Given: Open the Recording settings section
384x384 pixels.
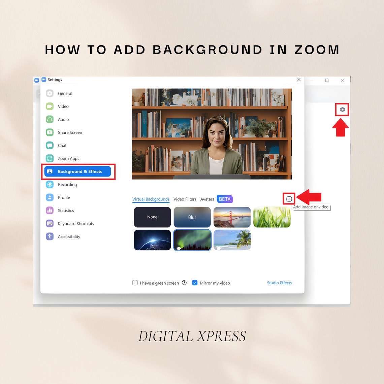Looking at the screenshot, I should pos(67,184).
